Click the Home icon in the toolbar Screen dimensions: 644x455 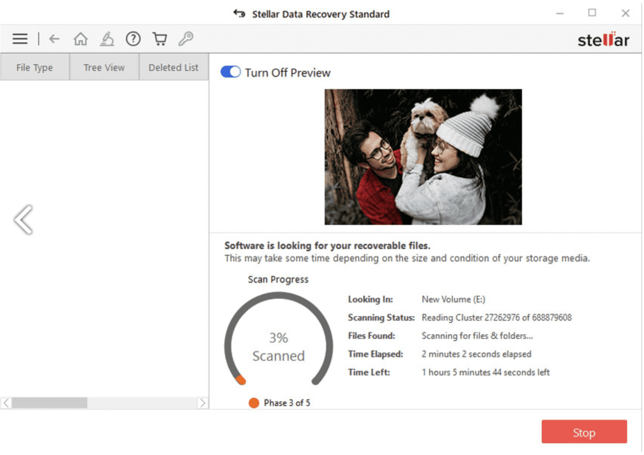coord(81,38)
